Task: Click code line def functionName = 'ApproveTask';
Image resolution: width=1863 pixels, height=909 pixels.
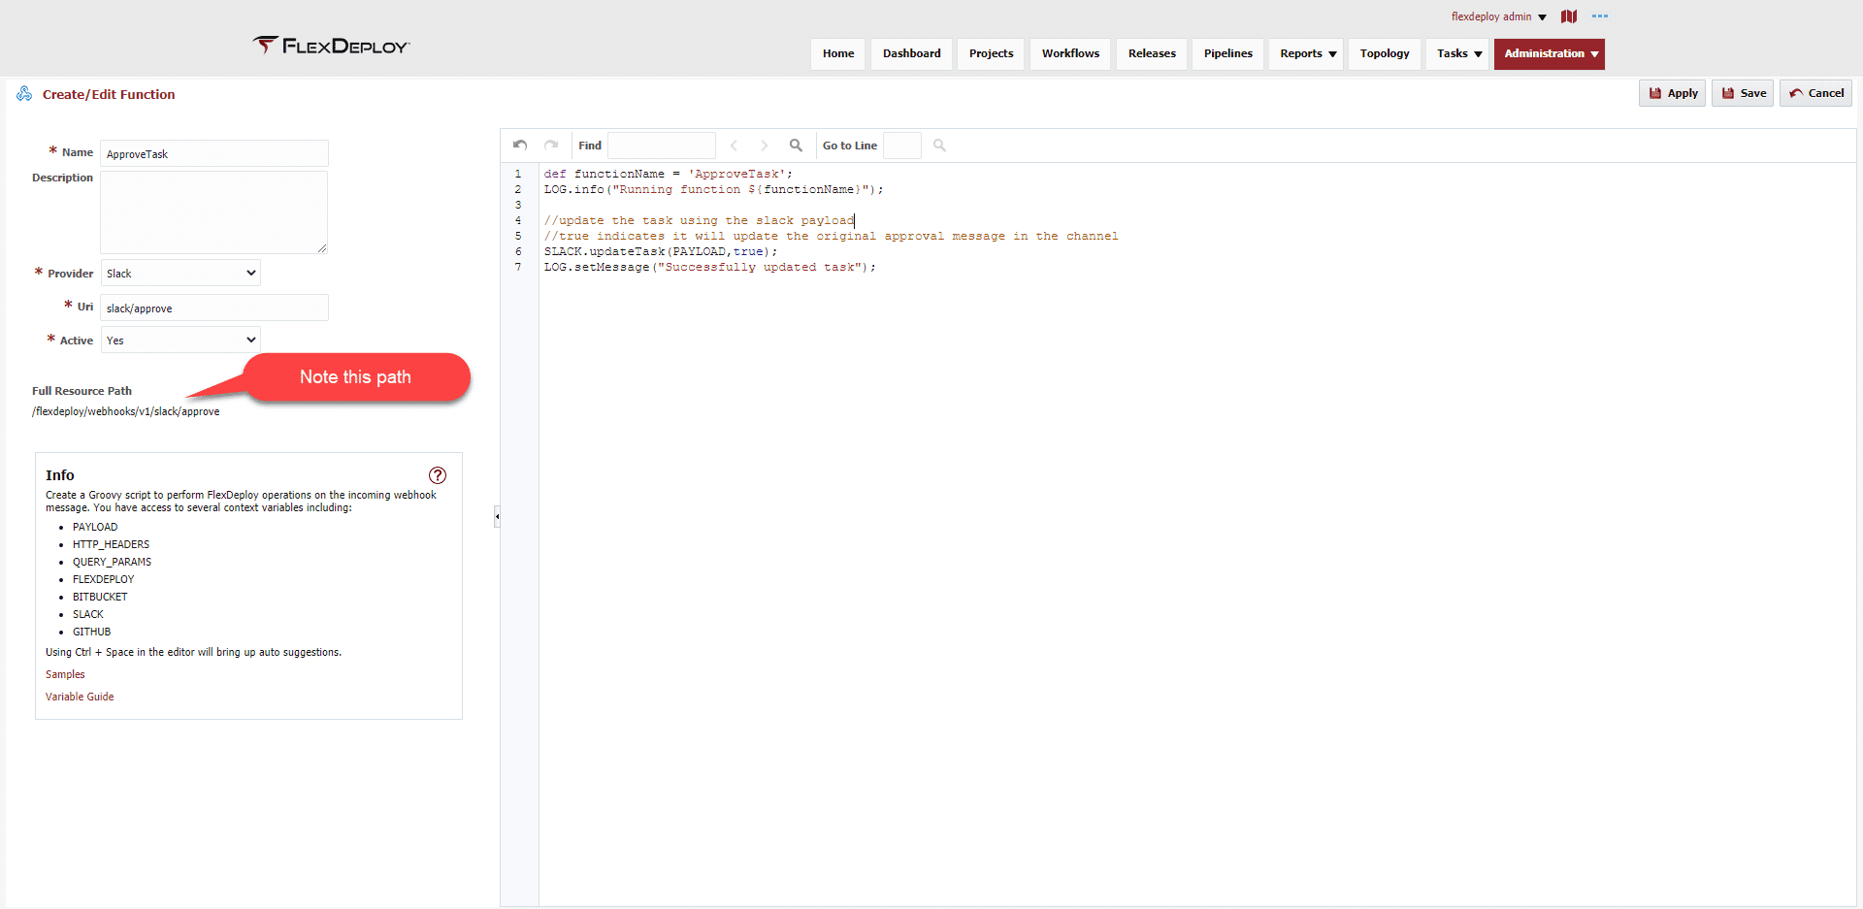Action: [669, 175]
